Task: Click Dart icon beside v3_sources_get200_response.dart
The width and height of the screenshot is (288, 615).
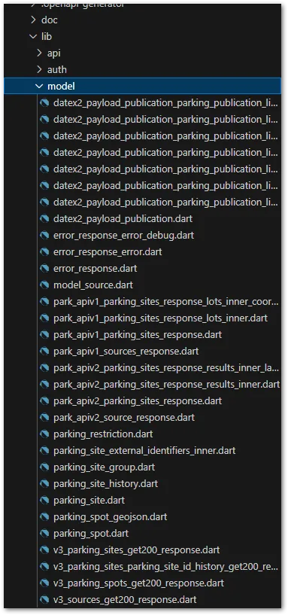Action: (x=44, y=599)
